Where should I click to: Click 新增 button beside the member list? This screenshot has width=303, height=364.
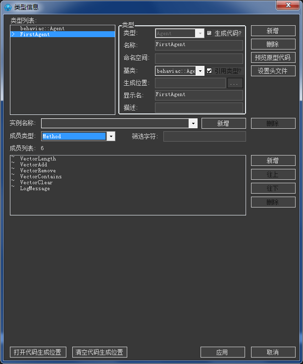273,160
